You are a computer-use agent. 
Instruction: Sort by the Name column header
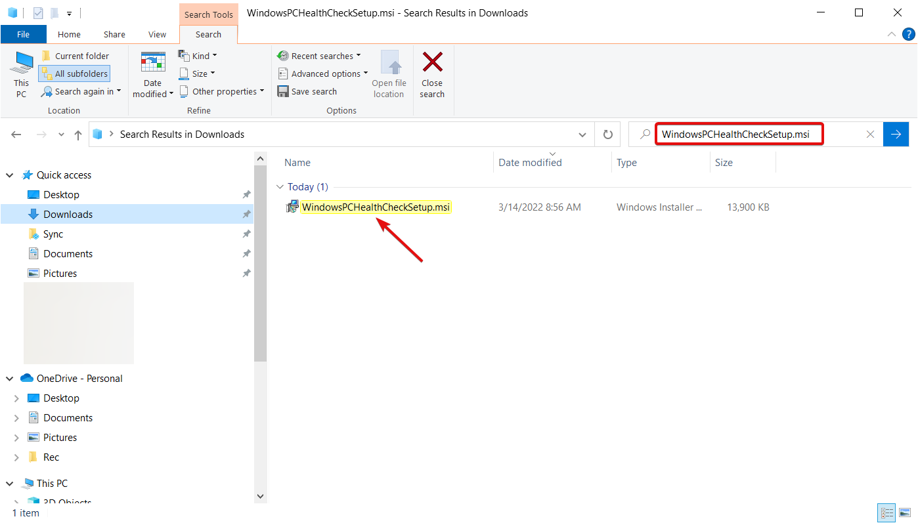pyautogui.click(x=387, y=163)
